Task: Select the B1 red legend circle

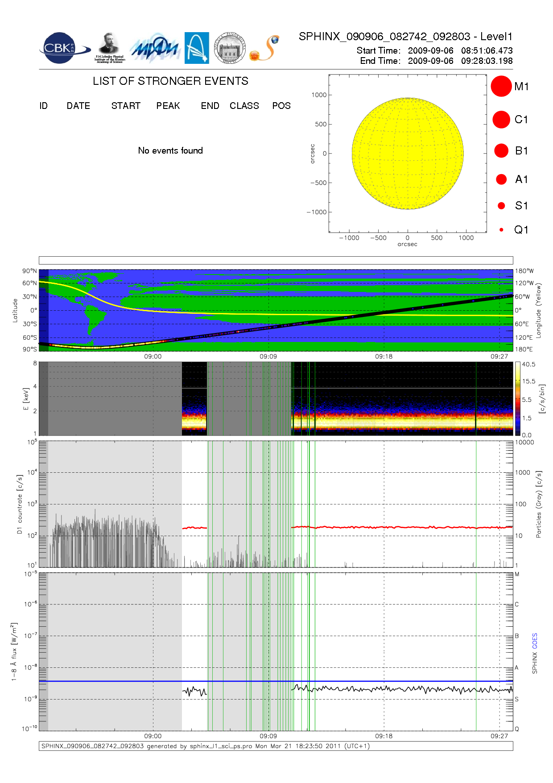Action: (501, 150)
